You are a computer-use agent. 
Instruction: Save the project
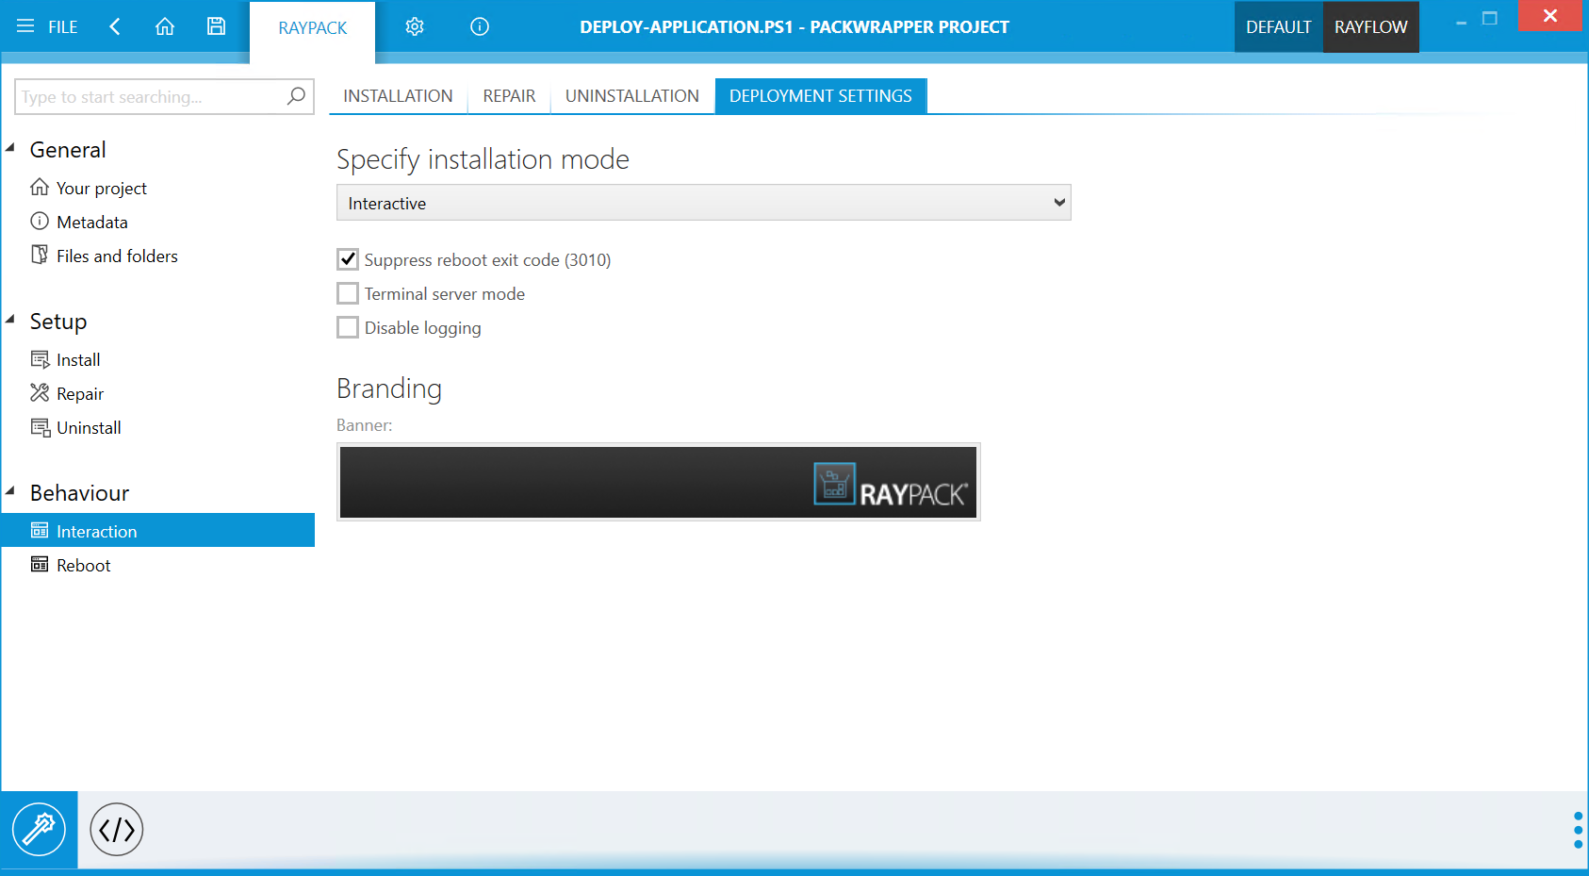(x=216, y=26)
